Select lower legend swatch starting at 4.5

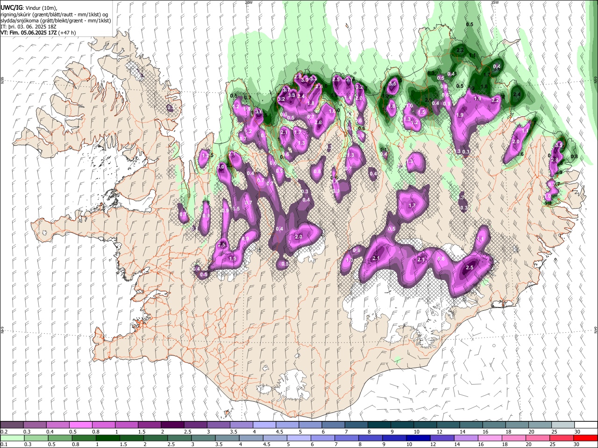tap(275, 438)
